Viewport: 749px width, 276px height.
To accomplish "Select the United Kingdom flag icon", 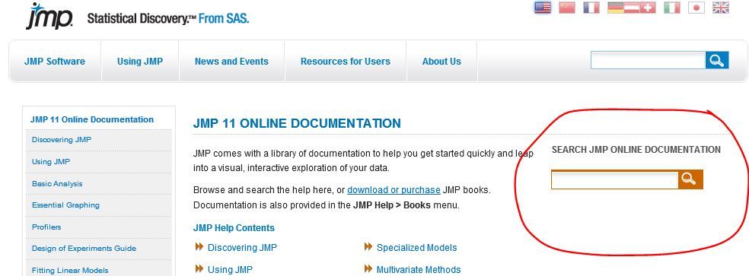I will [x=721, y=8].
